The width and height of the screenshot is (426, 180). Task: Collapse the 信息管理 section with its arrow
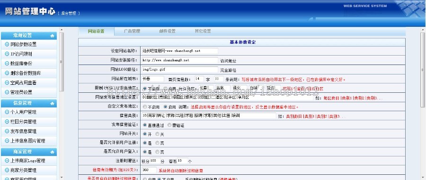coord(52,103)
